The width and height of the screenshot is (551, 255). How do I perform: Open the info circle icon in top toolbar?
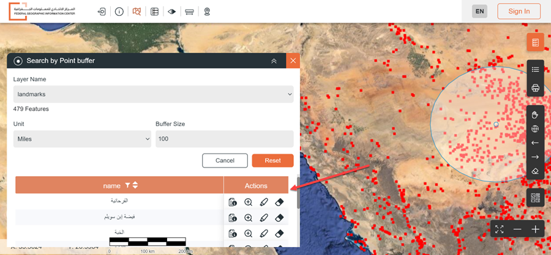coord(119,12)
